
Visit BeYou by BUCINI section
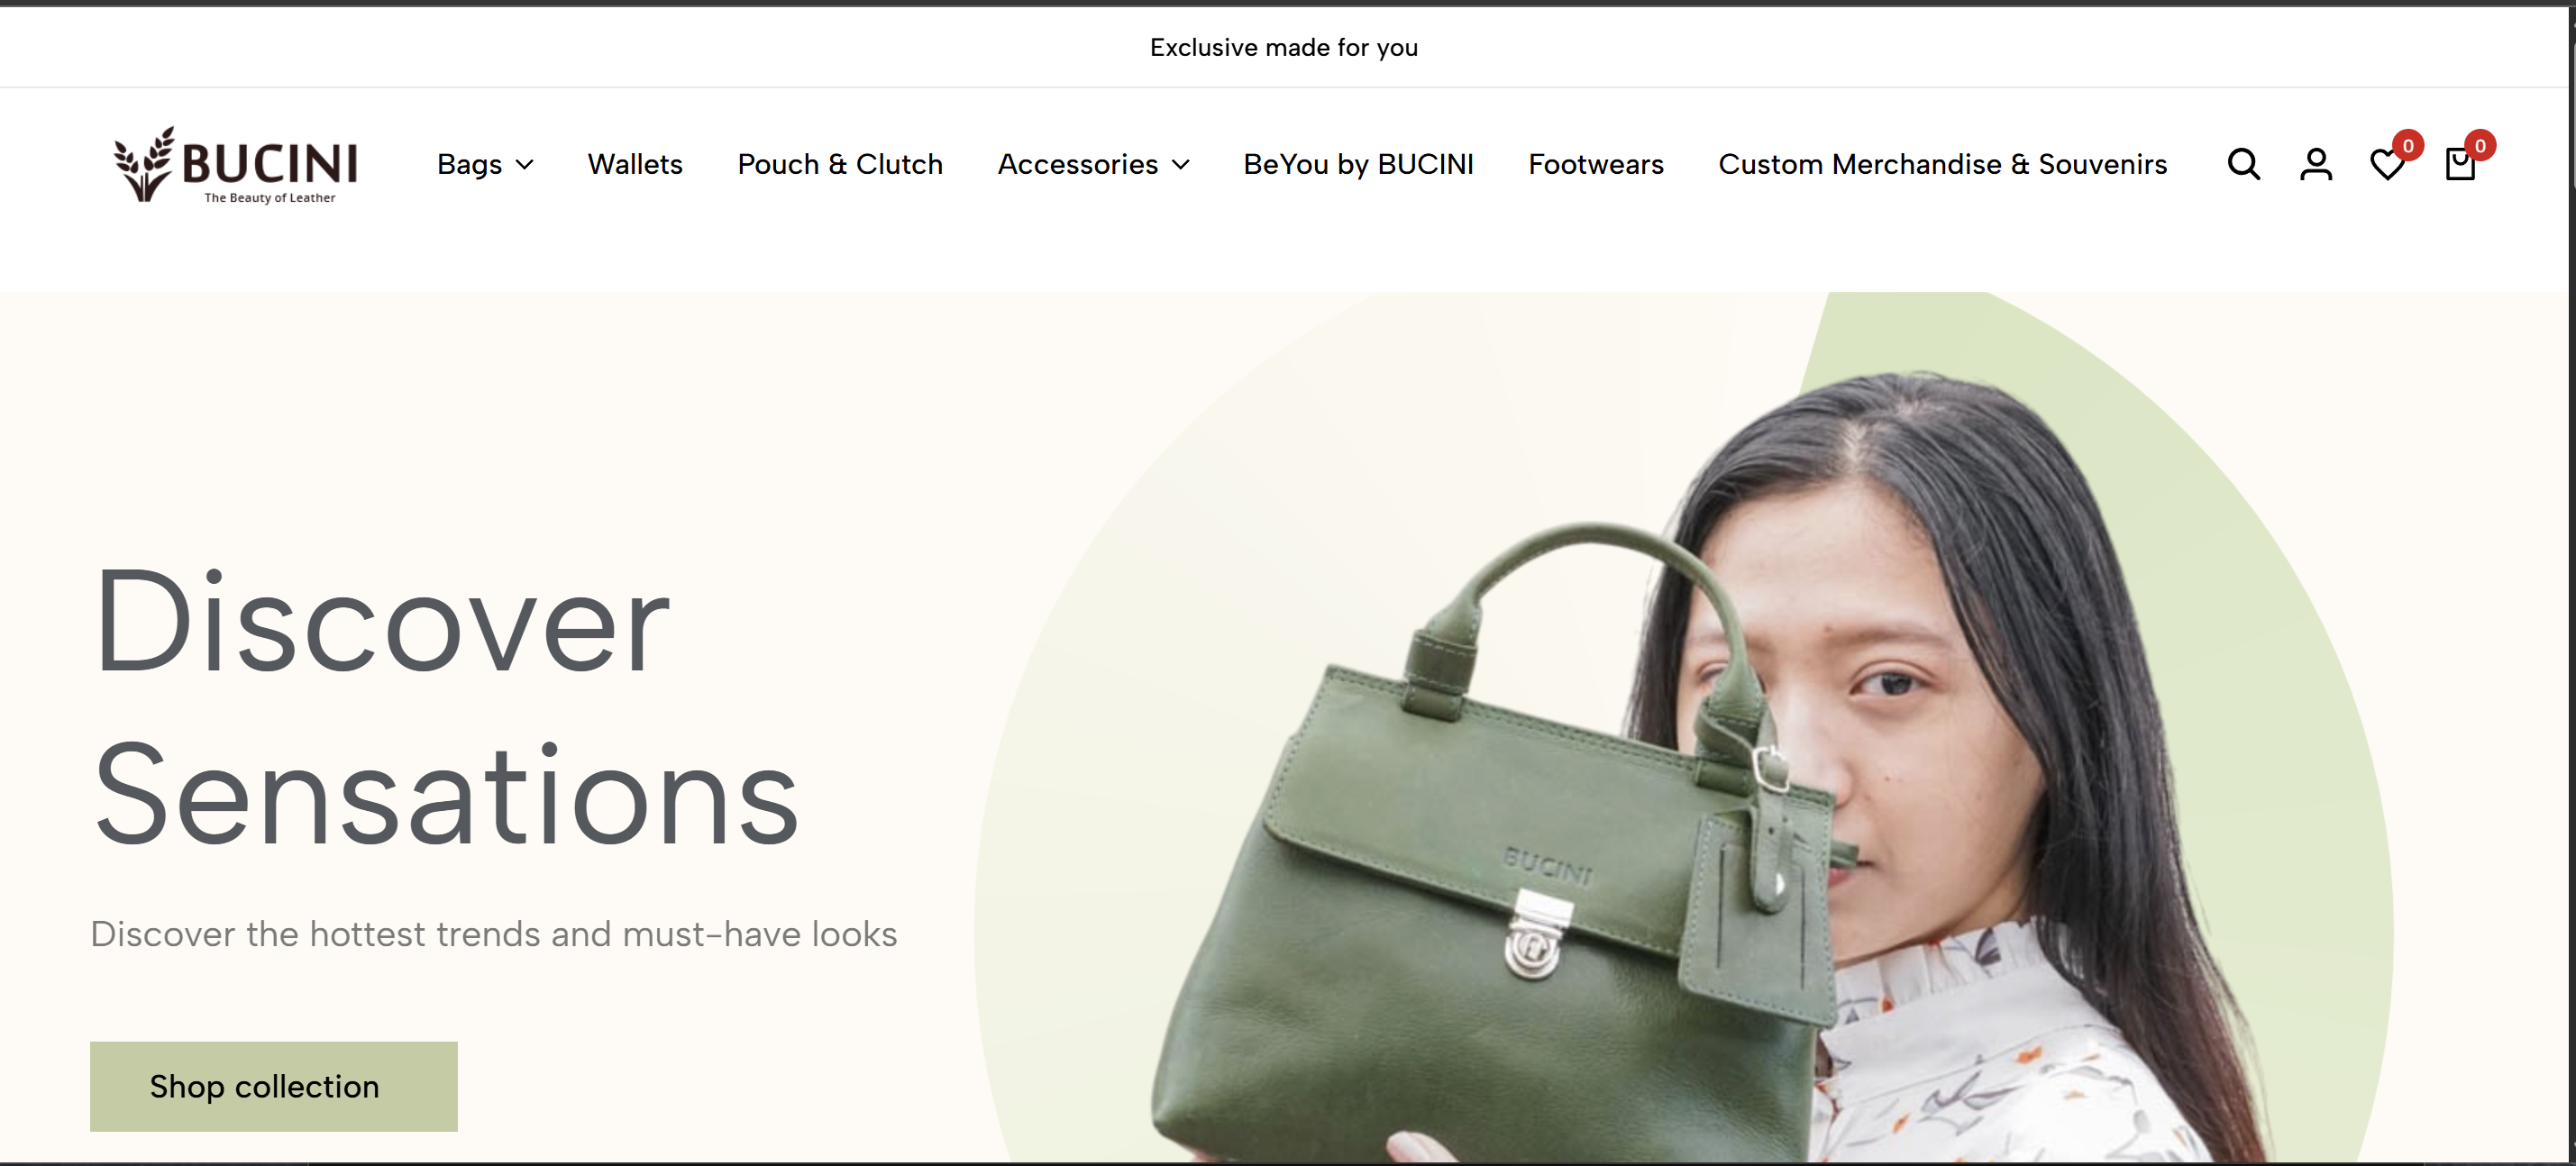tap(1358, 164)
